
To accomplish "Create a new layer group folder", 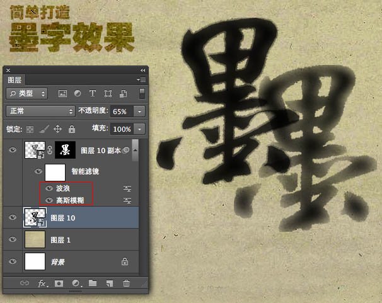I will click(x=93, y=283).
